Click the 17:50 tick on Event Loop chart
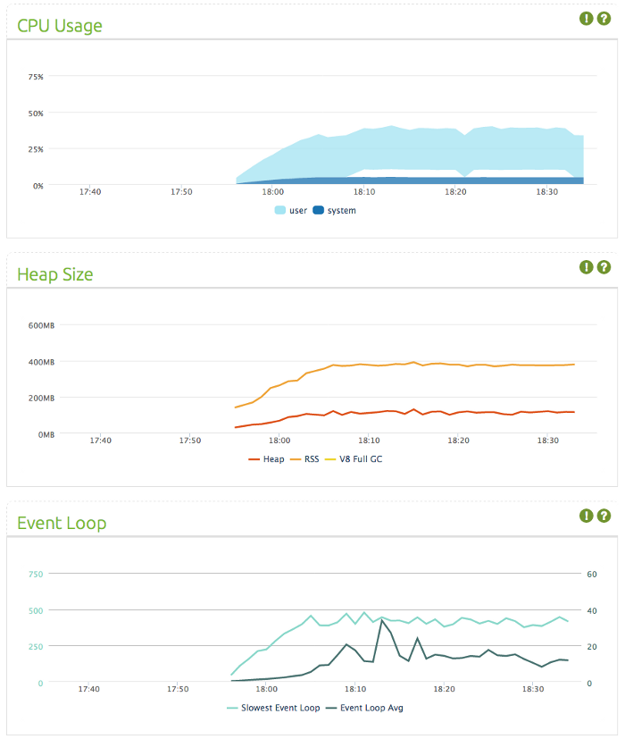 [x=178, y=689]
